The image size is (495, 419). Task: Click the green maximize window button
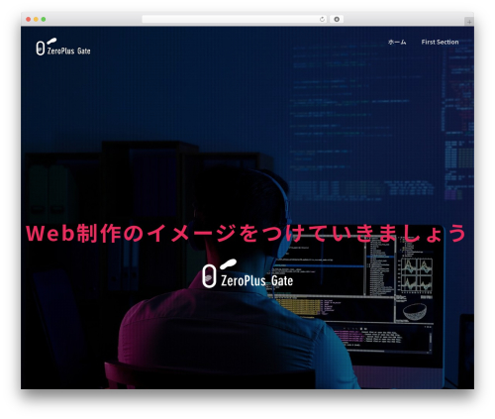(x=44, y=19)
